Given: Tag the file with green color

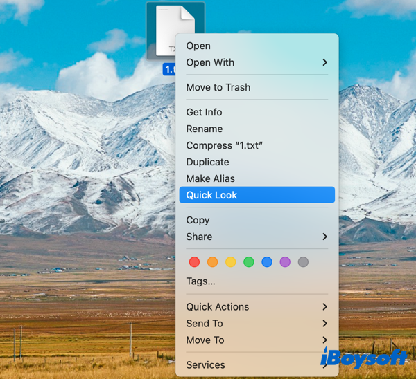Looking at the screenshot, I should [248, 262].
